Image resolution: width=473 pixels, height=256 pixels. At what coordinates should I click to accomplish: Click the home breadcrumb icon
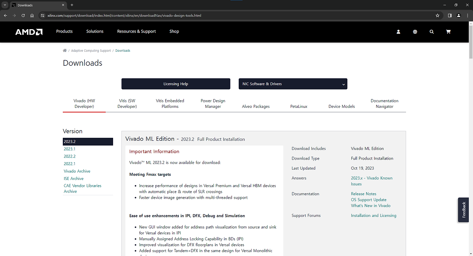(65, 50)
